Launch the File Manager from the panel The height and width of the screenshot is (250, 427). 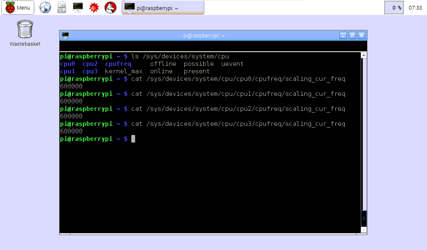(x=62, y=7)
